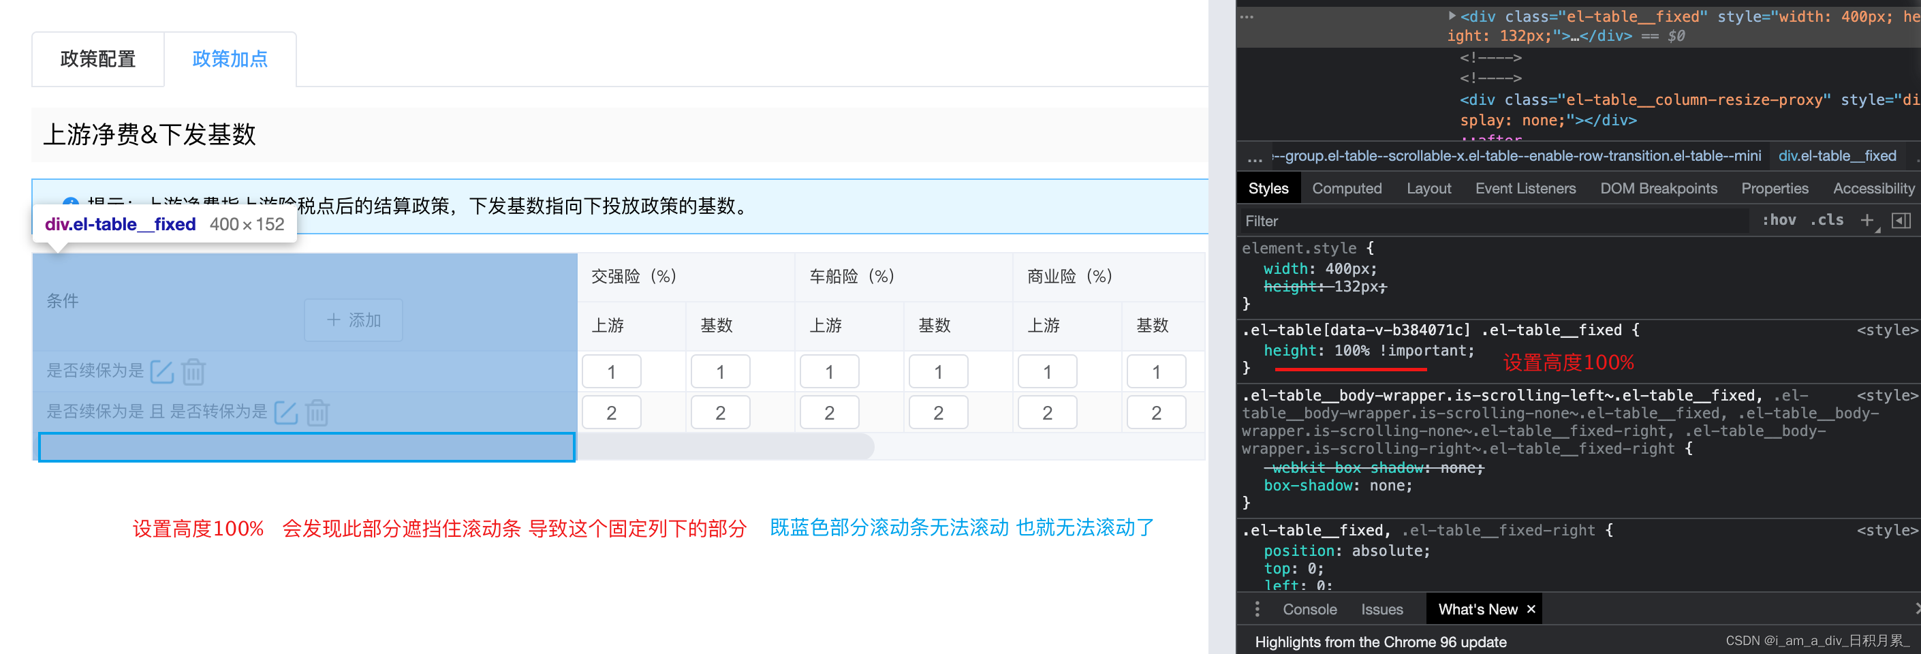The height and width of the screenshot is (654, 1921).
Task: Focus the 商业险 基数 input with value 1
Action: click(x=1156, y=371)
